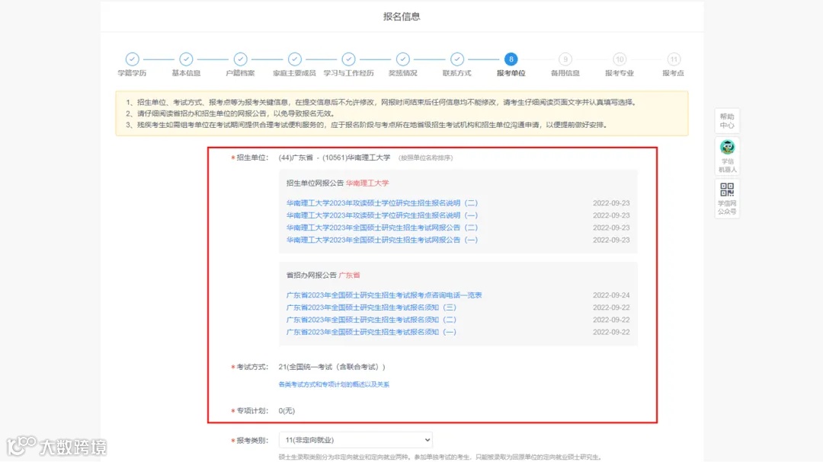
Task: Open link 广东省2023年全国硕士研究生招生考试报名须知（二）
Action: pos(372,320)
